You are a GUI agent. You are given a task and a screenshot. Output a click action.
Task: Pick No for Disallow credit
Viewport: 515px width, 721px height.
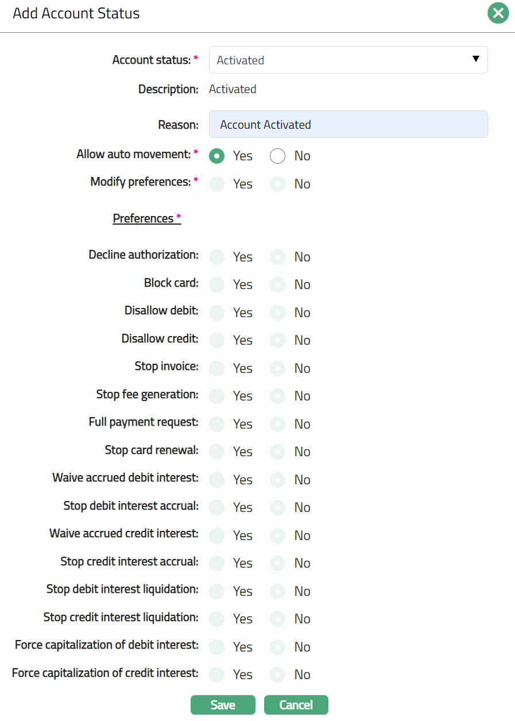(278, 340)
